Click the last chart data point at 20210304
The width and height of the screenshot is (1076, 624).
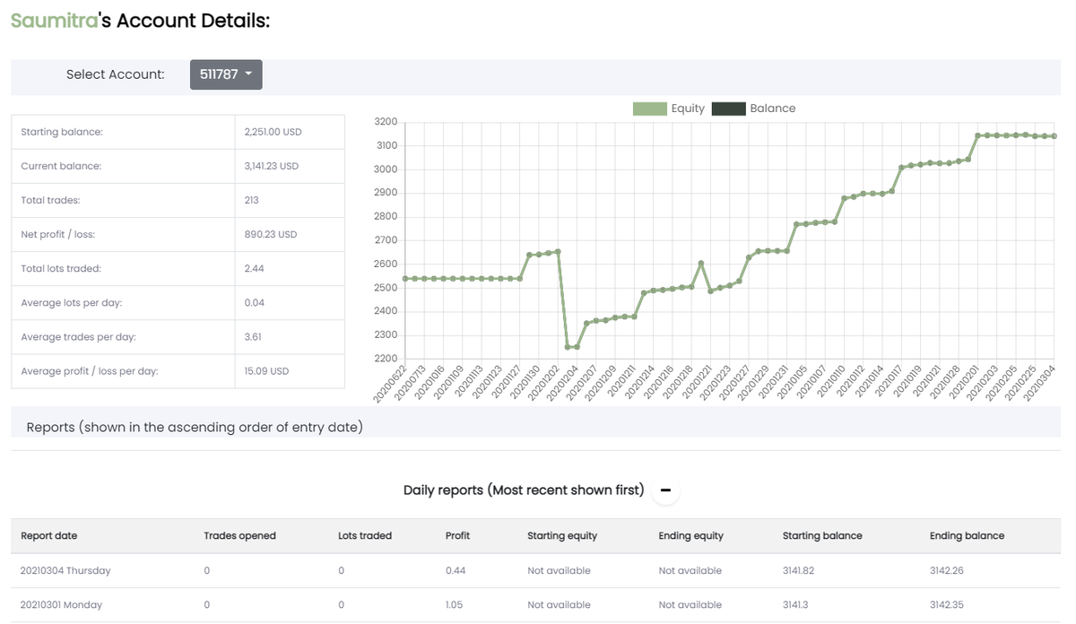1054,136
